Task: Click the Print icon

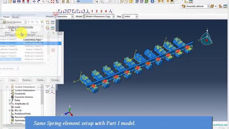Action: pyautogui.click(x=19, y=1)
